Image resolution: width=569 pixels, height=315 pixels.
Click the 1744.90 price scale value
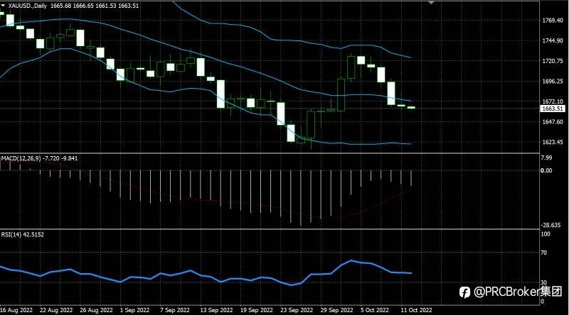553,41
